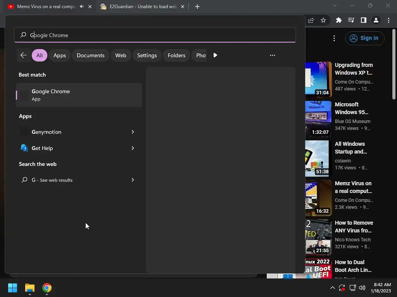Click the Nico Knows Tech channel name

(353, 239)
